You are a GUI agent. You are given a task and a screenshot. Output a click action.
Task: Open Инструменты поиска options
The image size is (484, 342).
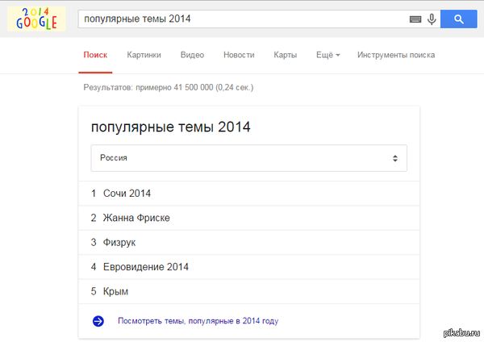[396, 55]
